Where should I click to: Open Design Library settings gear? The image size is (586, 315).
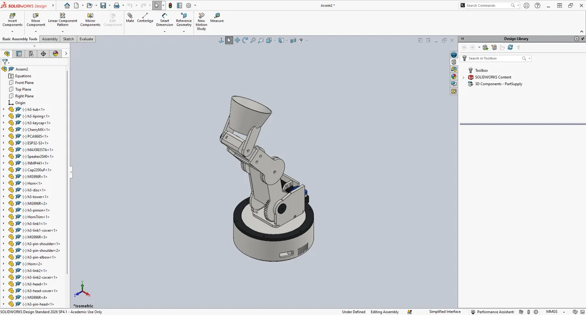tap(576, 39)
